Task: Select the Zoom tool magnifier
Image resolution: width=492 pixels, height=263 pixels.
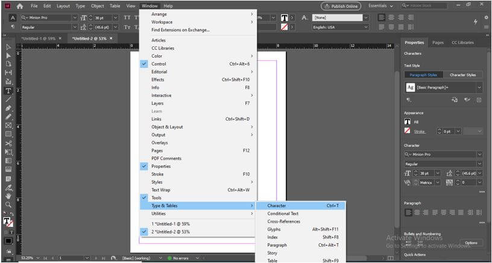Action: point(8,205)
